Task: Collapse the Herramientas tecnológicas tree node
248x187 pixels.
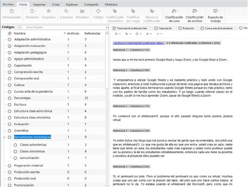Action: 4,137
